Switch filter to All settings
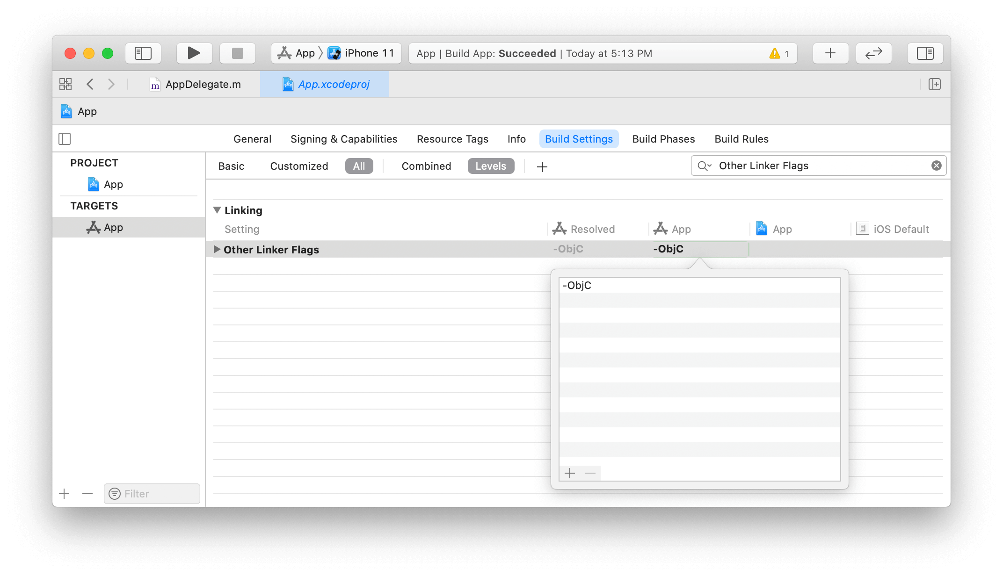Screen dimensions: 1003x576 (x=359, y=166)
